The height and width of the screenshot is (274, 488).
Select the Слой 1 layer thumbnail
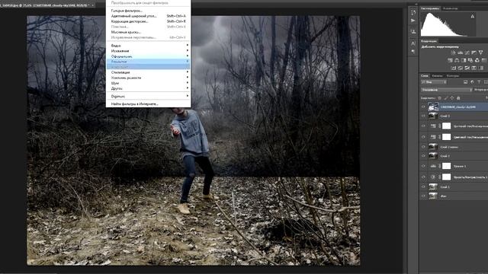[433, 186]
